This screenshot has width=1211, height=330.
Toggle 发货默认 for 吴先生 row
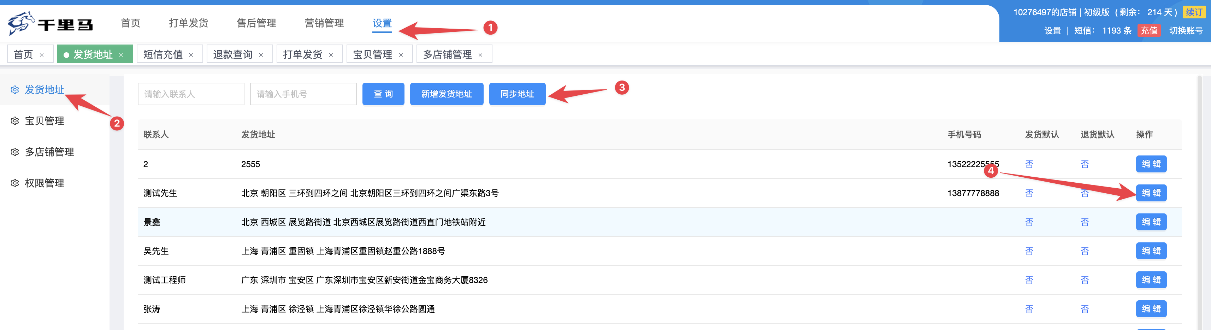point(1029,251)
